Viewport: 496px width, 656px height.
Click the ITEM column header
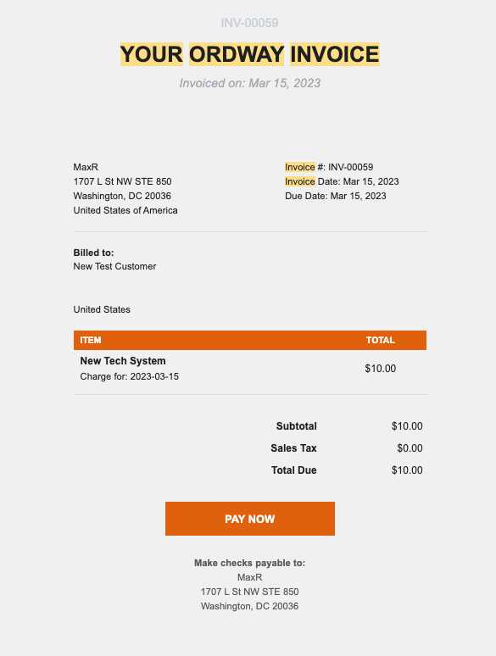point(91,340)
